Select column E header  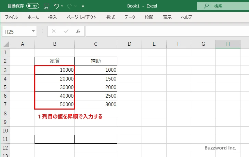(154, 44)
